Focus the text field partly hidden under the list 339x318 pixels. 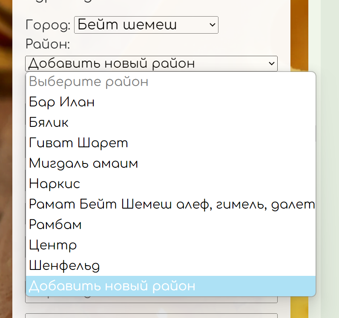[151, 300]
